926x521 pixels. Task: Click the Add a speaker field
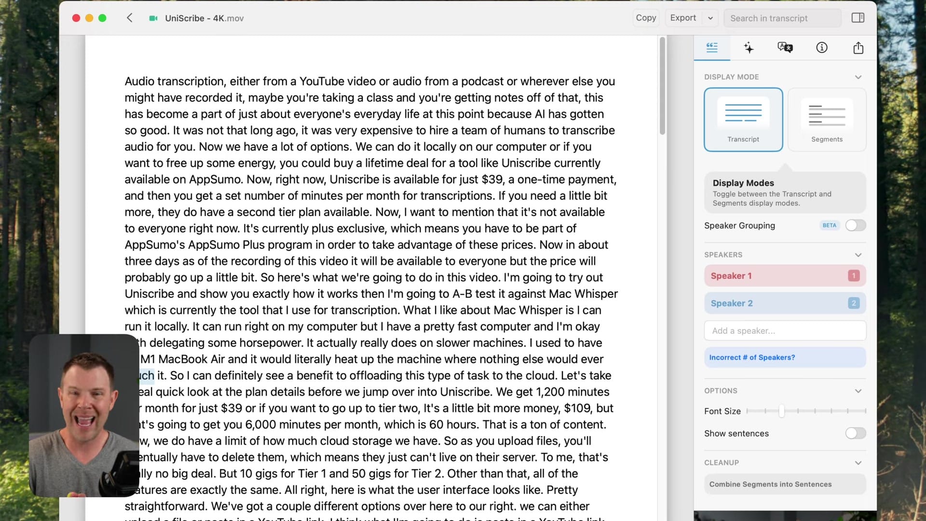pyautogui.click(x=785, y=330)
